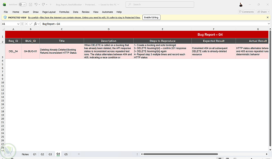Switch to the G2 sheet tab
272x159 pixels.
42,154
